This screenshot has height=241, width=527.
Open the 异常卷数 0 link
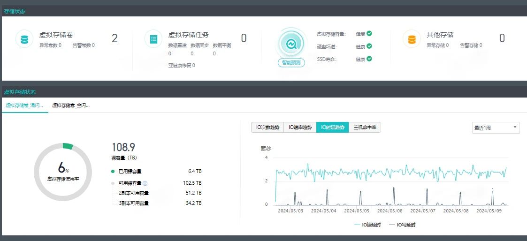(50, 45)
